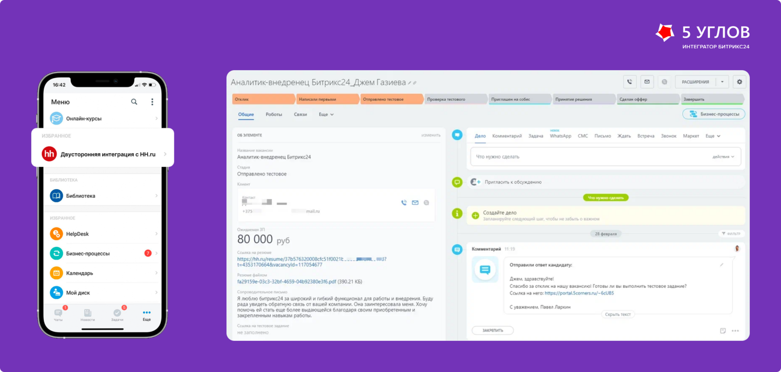781x372 pixels.
Task: Select the Роботы tab
Action: point(274,114)
